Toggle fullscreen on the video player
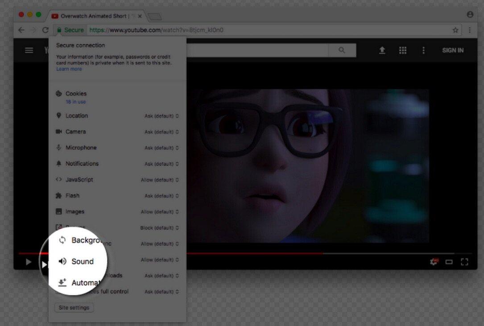The image size is (484, 326). coord(464,262)
